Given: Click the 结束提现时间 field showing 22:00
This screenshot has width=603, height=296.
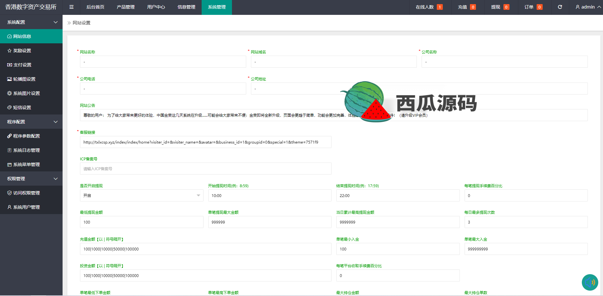Looking at the screenshot, I should point(398,195).
